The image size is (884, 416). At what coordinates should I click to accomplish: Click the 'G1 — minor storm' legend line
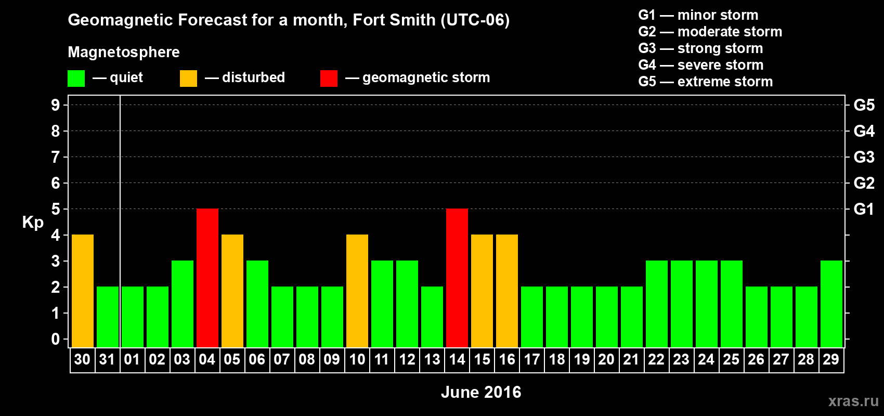tap(698, 15)
